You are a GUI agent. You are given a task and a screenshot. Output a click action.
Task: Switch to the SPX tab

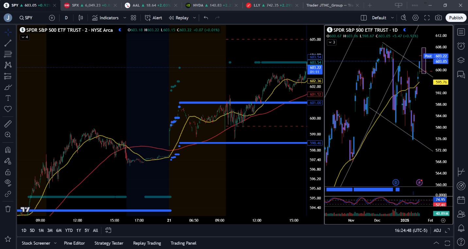pyautogui.click(x=90, y=5)
